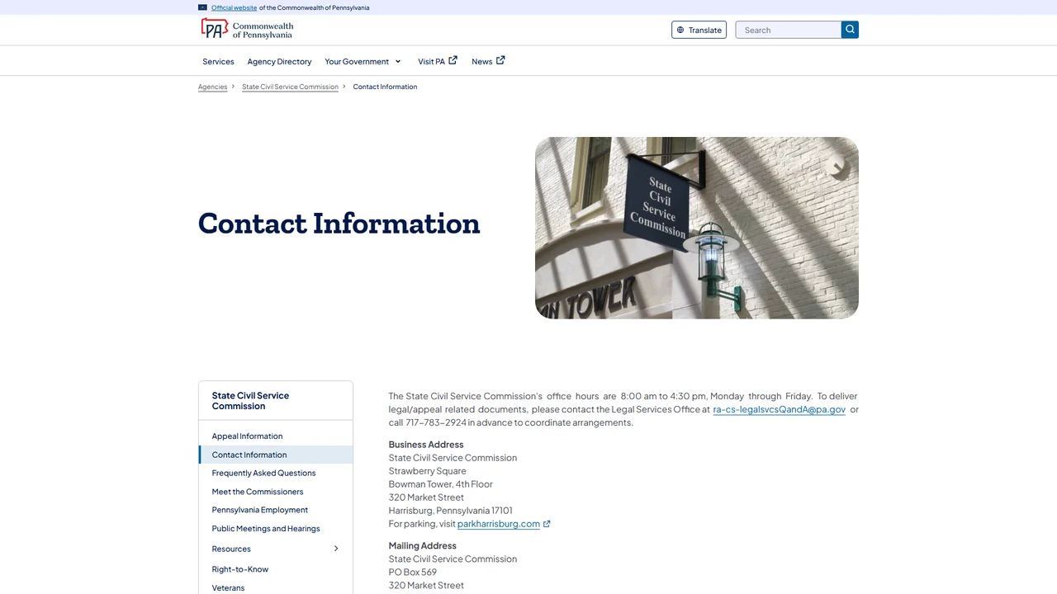Viewport: 1057px width, 594px height.
Task: Go to Agency Directory
Action: point(279,61)
